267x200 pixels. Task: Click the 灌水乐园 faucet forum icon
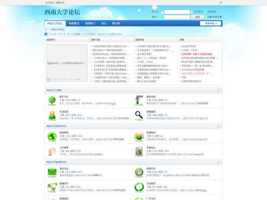(139, 101)
